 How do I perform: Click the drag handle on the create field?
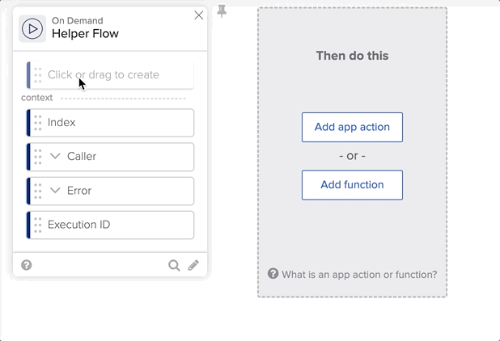click(x=38, y=75)
